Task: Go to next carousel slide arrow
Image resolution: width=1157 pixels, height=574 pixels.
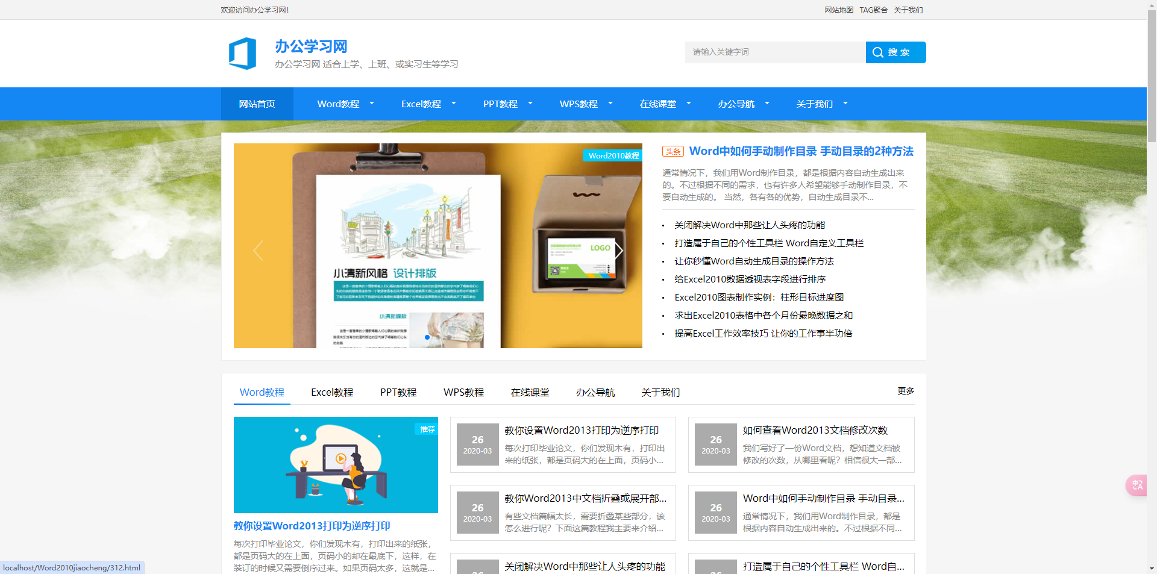Action: click(619, 250)
